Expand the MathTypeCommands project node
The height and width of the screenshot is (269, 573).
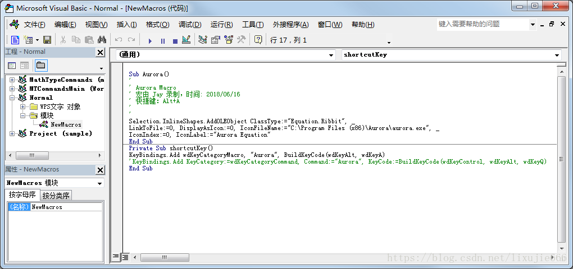click(x=12, y=80)
